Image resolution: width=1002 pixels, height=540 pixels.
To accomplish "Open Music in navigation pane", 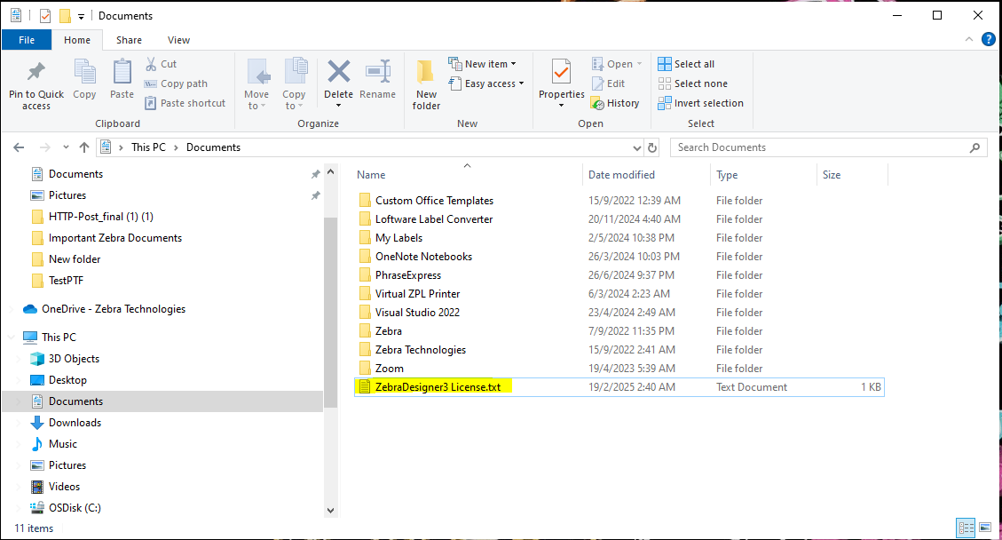I will pyautogui.click(x=63, y=443).
